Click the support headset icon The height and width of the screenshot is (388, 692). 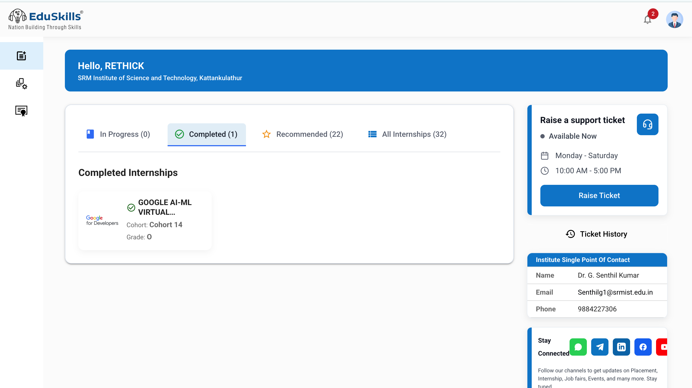pos(648,124)
